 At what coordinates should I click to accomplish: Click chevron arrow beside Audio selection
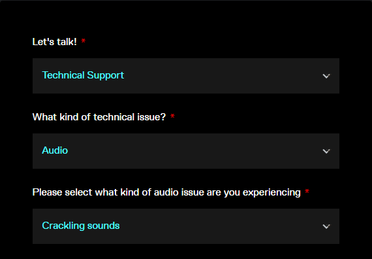tap(326, 151)
